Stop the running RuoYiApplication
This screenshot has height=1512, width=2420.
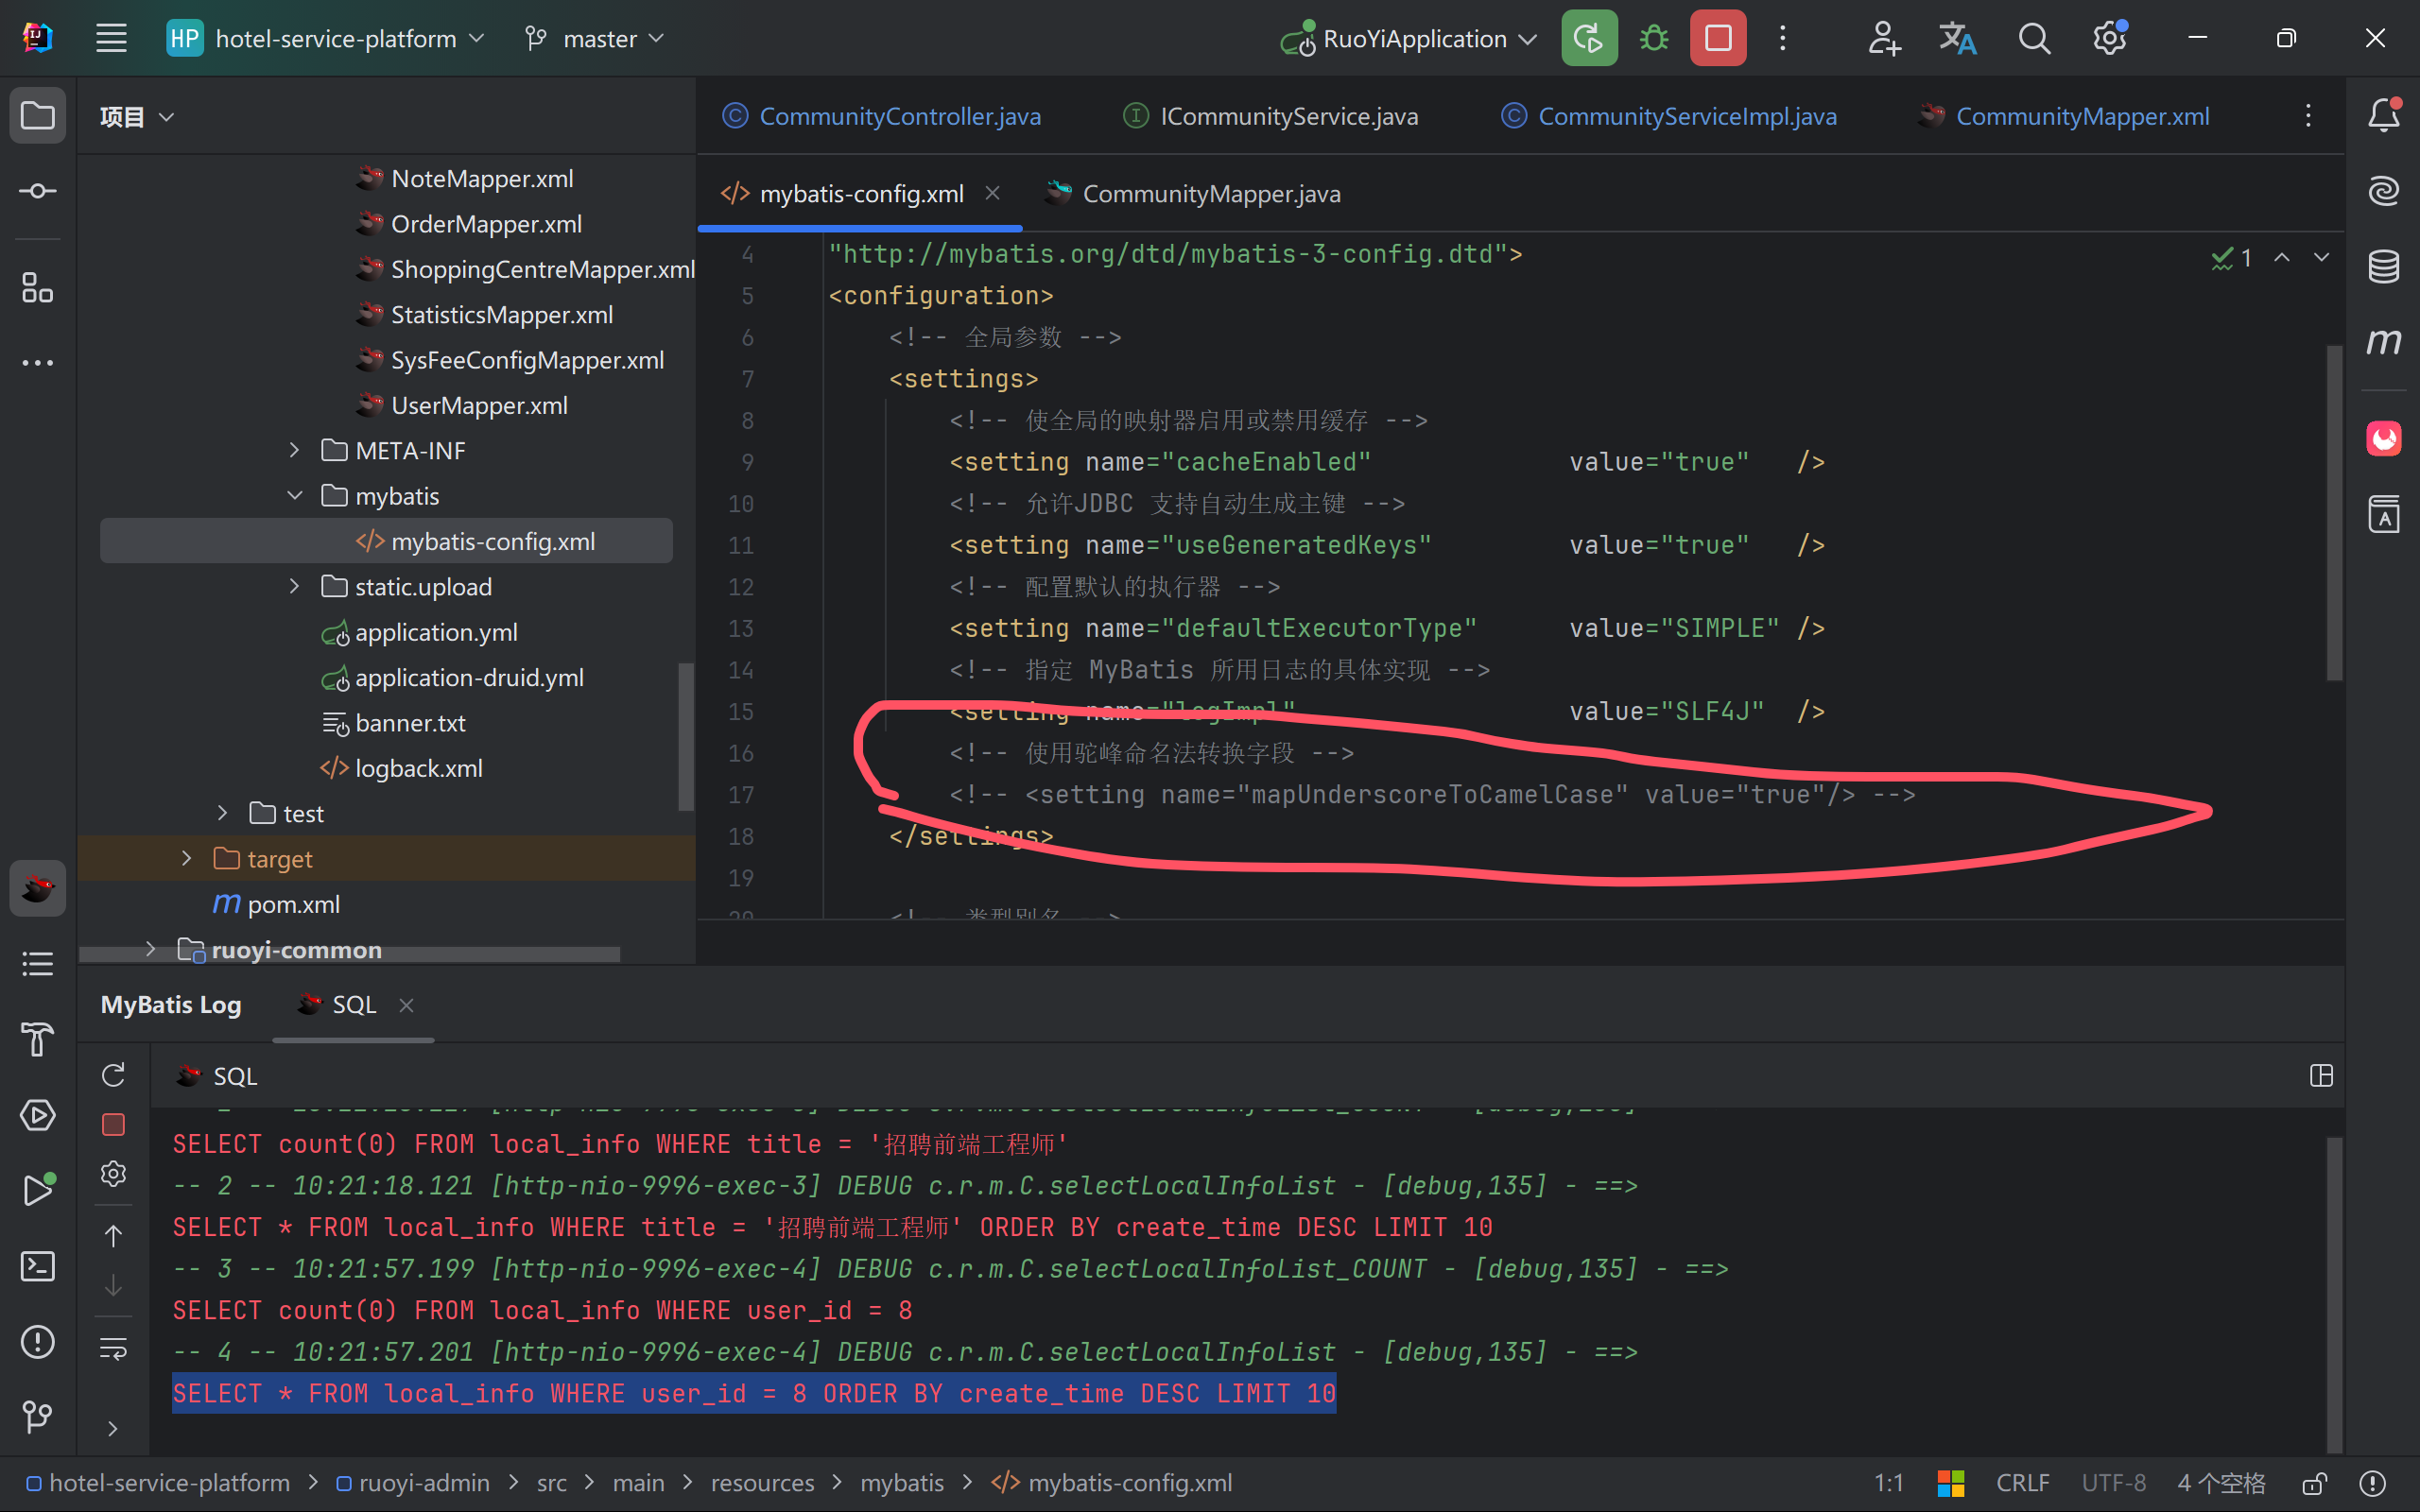tap(1717, 39)
